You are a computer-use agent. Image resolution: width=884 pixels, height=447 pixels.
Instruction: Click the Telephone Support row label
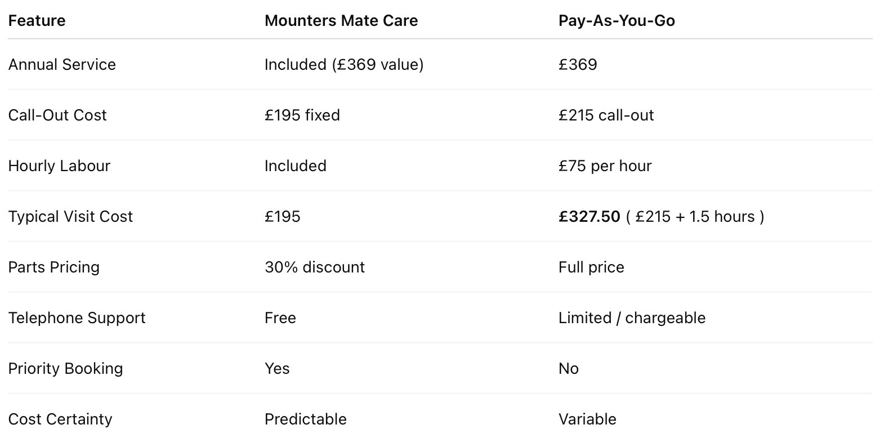[x=77, y=318]
